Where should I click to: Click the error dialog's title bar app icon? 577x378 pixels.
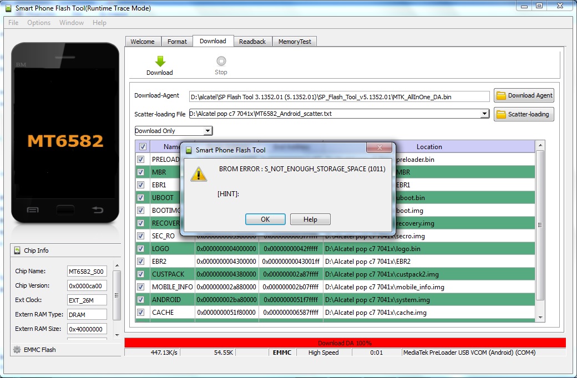(189, 150)
